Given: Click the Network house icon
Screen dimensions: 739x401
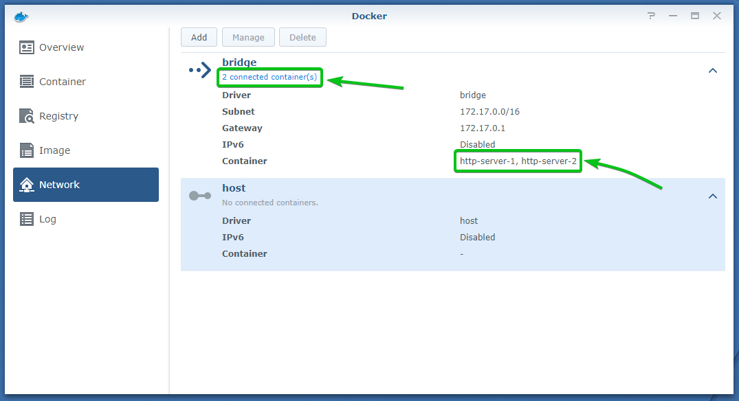Looking at the screenshot, I should coord(26,185).
